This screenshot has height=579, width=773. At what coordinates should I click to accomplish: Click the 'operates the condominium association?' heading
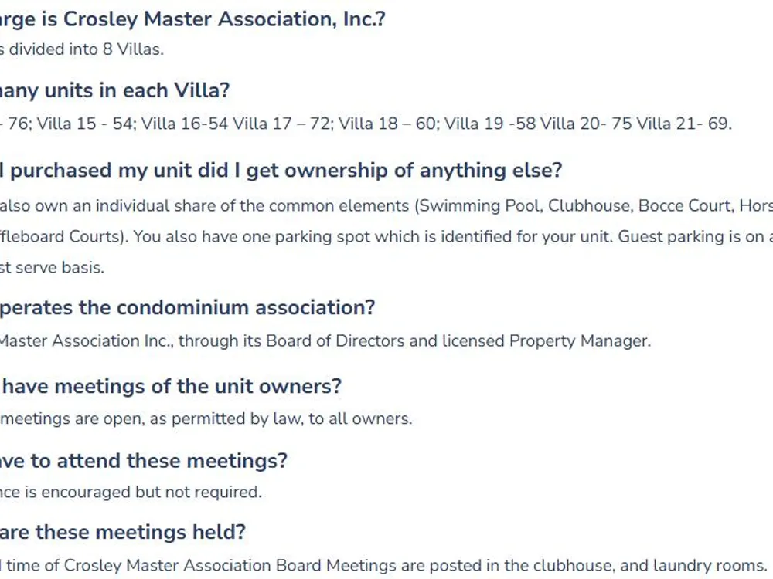(187, 308)
